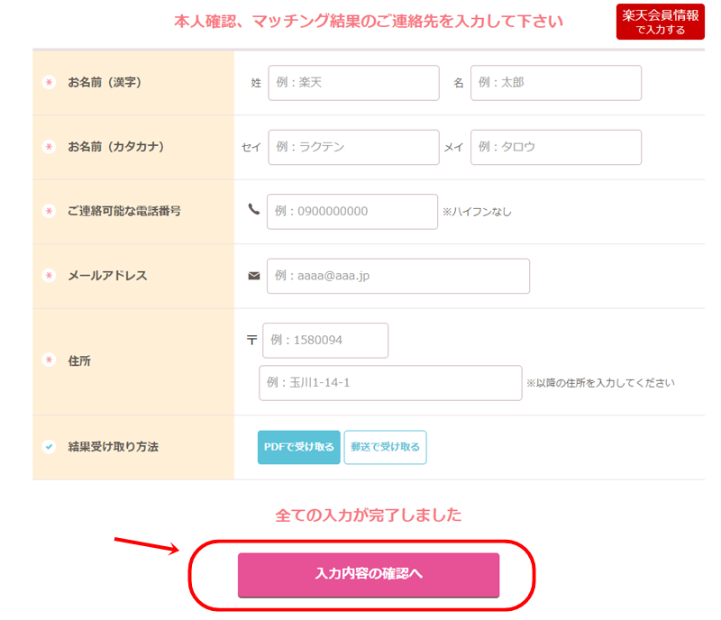Click the phone number input field

[x=352, y=212]
